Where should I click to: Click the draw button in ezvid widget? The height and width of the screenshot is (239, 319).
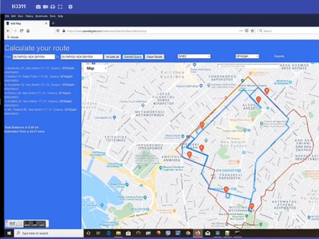point(42,224)
